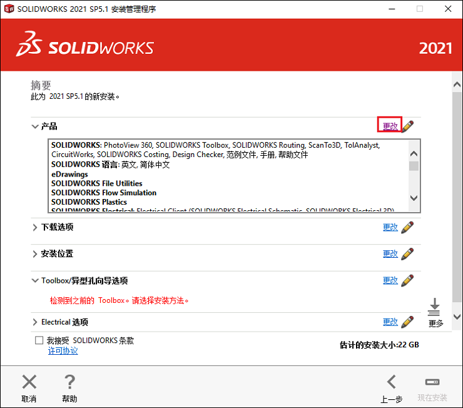Click product list scroll up arrow

pos(414,153)
